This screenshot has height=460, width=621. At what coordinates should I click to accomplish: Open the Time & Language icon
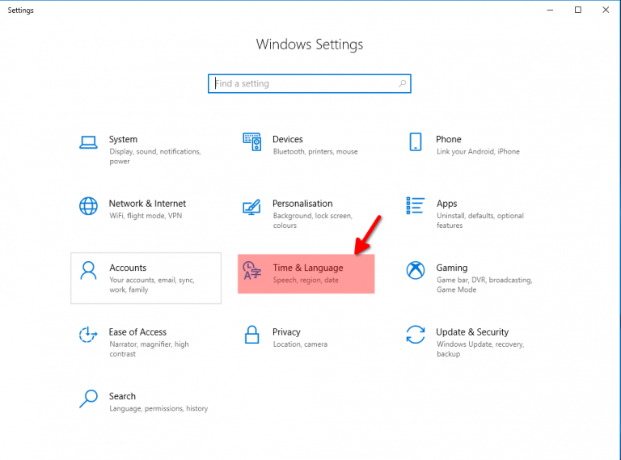[252, 270]
